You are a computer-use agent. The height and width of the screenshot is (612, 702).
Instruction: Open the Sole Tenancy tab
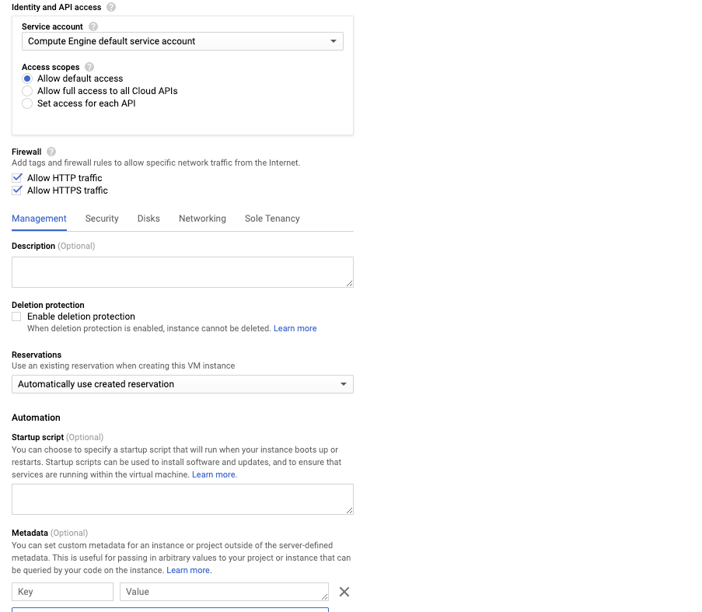[271, 219]
